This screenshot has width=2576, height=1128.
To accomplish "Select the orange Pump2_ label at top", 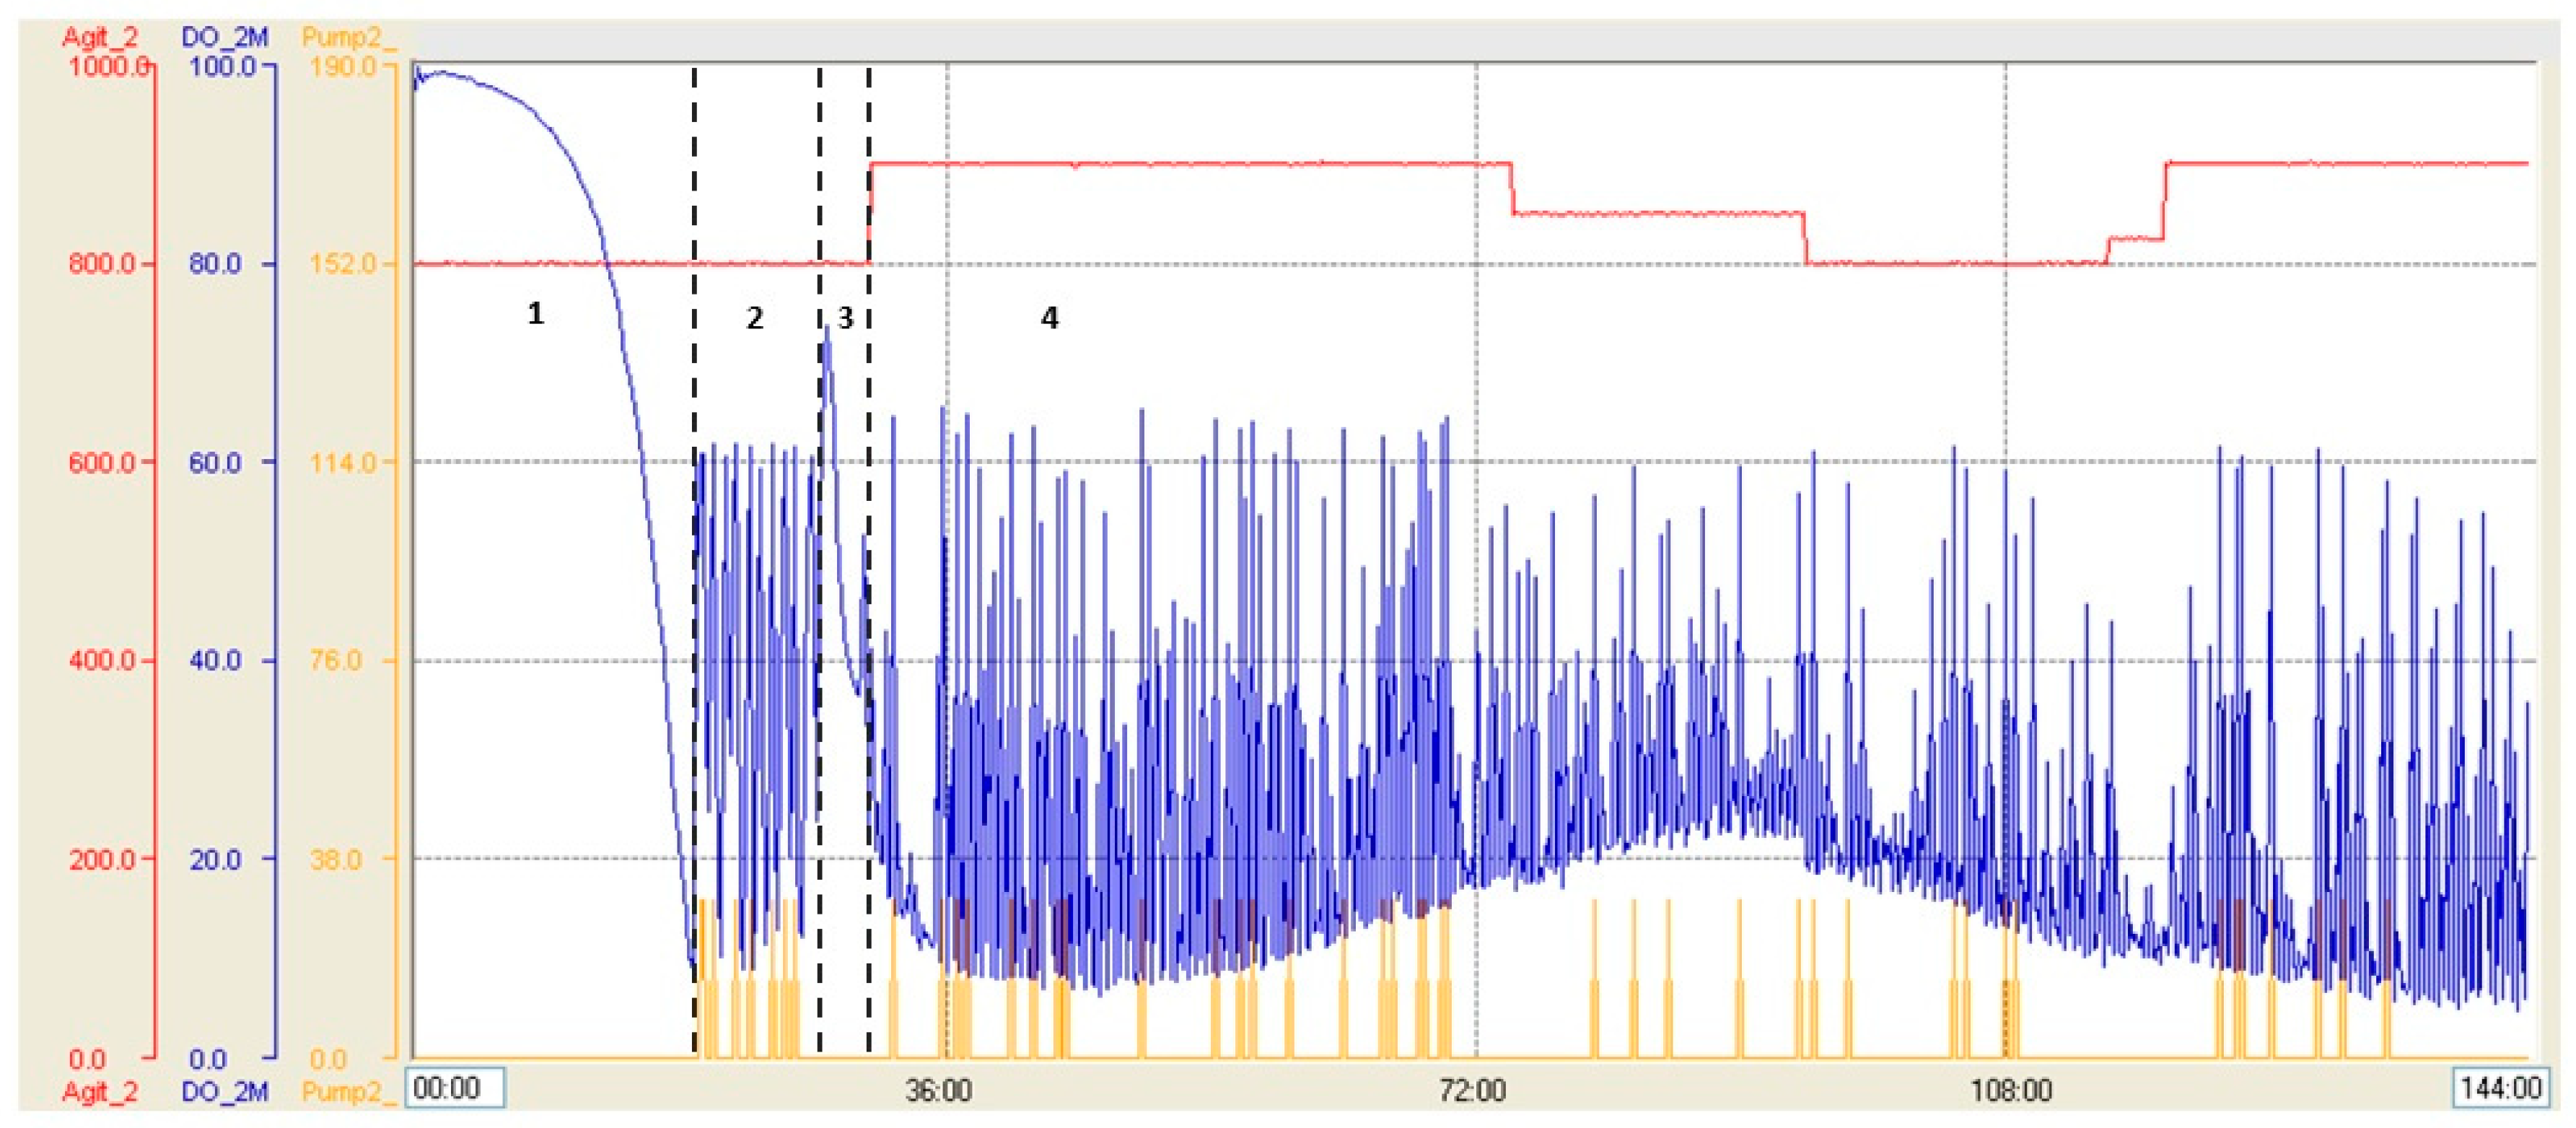I will click(x=348, y=38).
